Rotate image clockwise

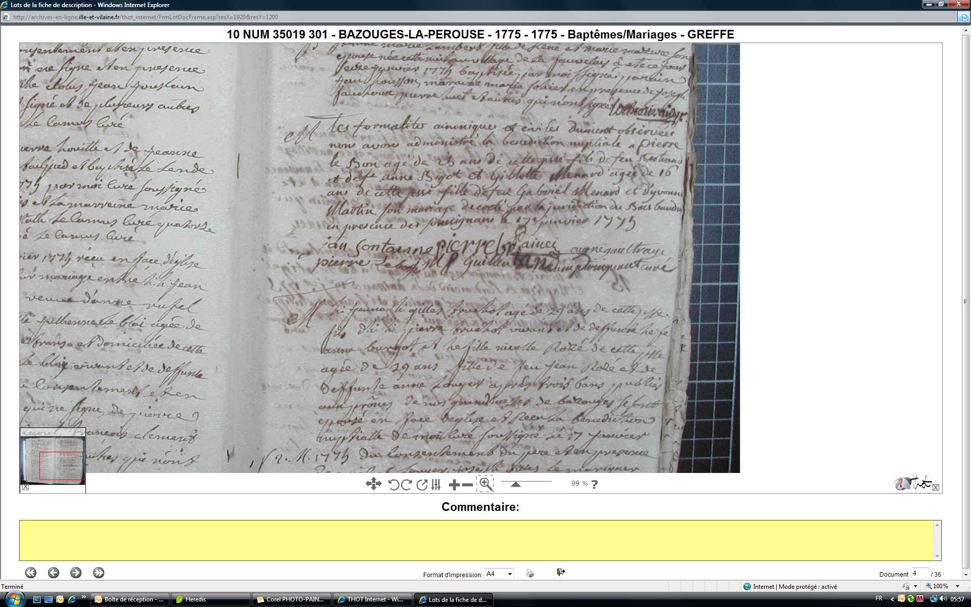click(x=406, y=485)
